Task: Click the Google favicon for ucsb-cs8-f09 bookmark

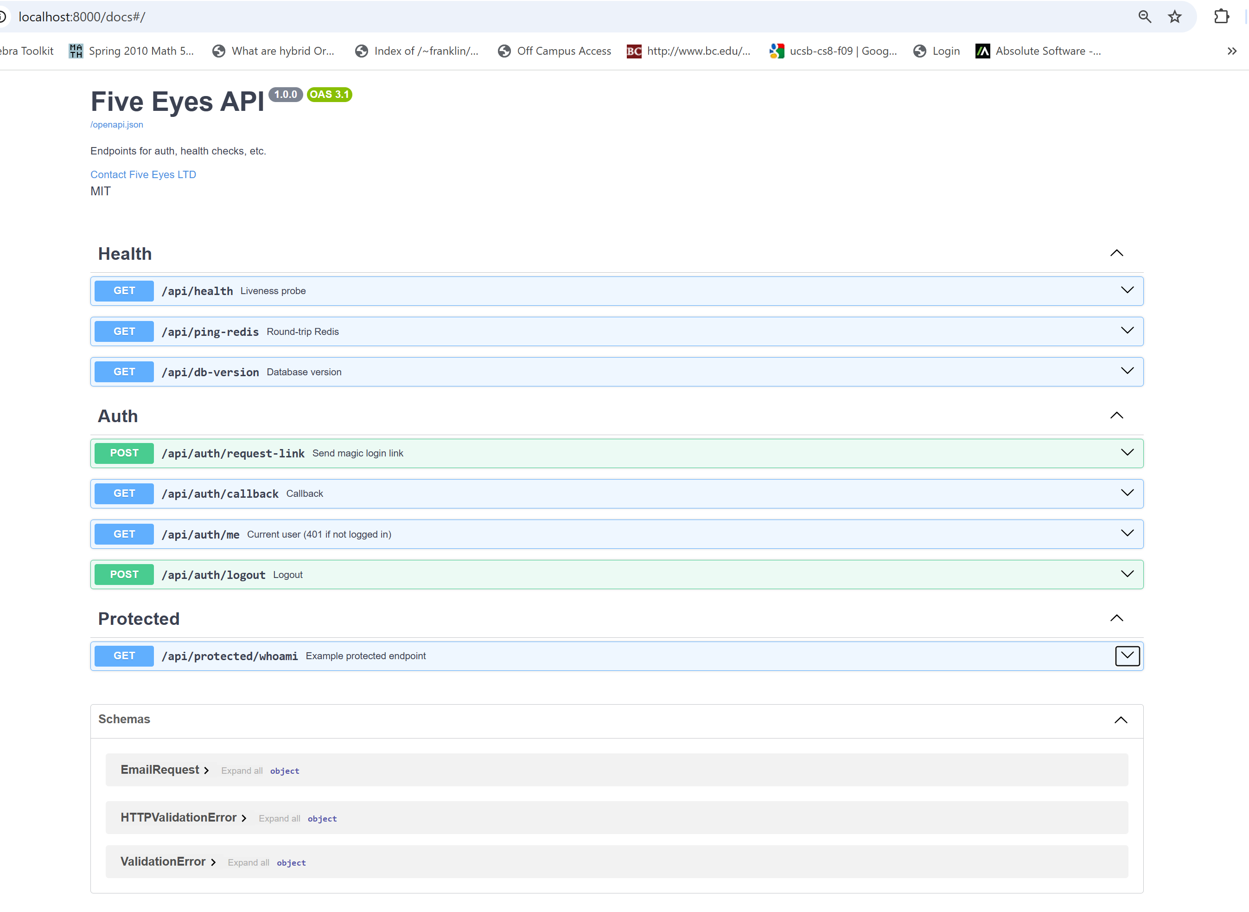Action: [x=777, y=50]
